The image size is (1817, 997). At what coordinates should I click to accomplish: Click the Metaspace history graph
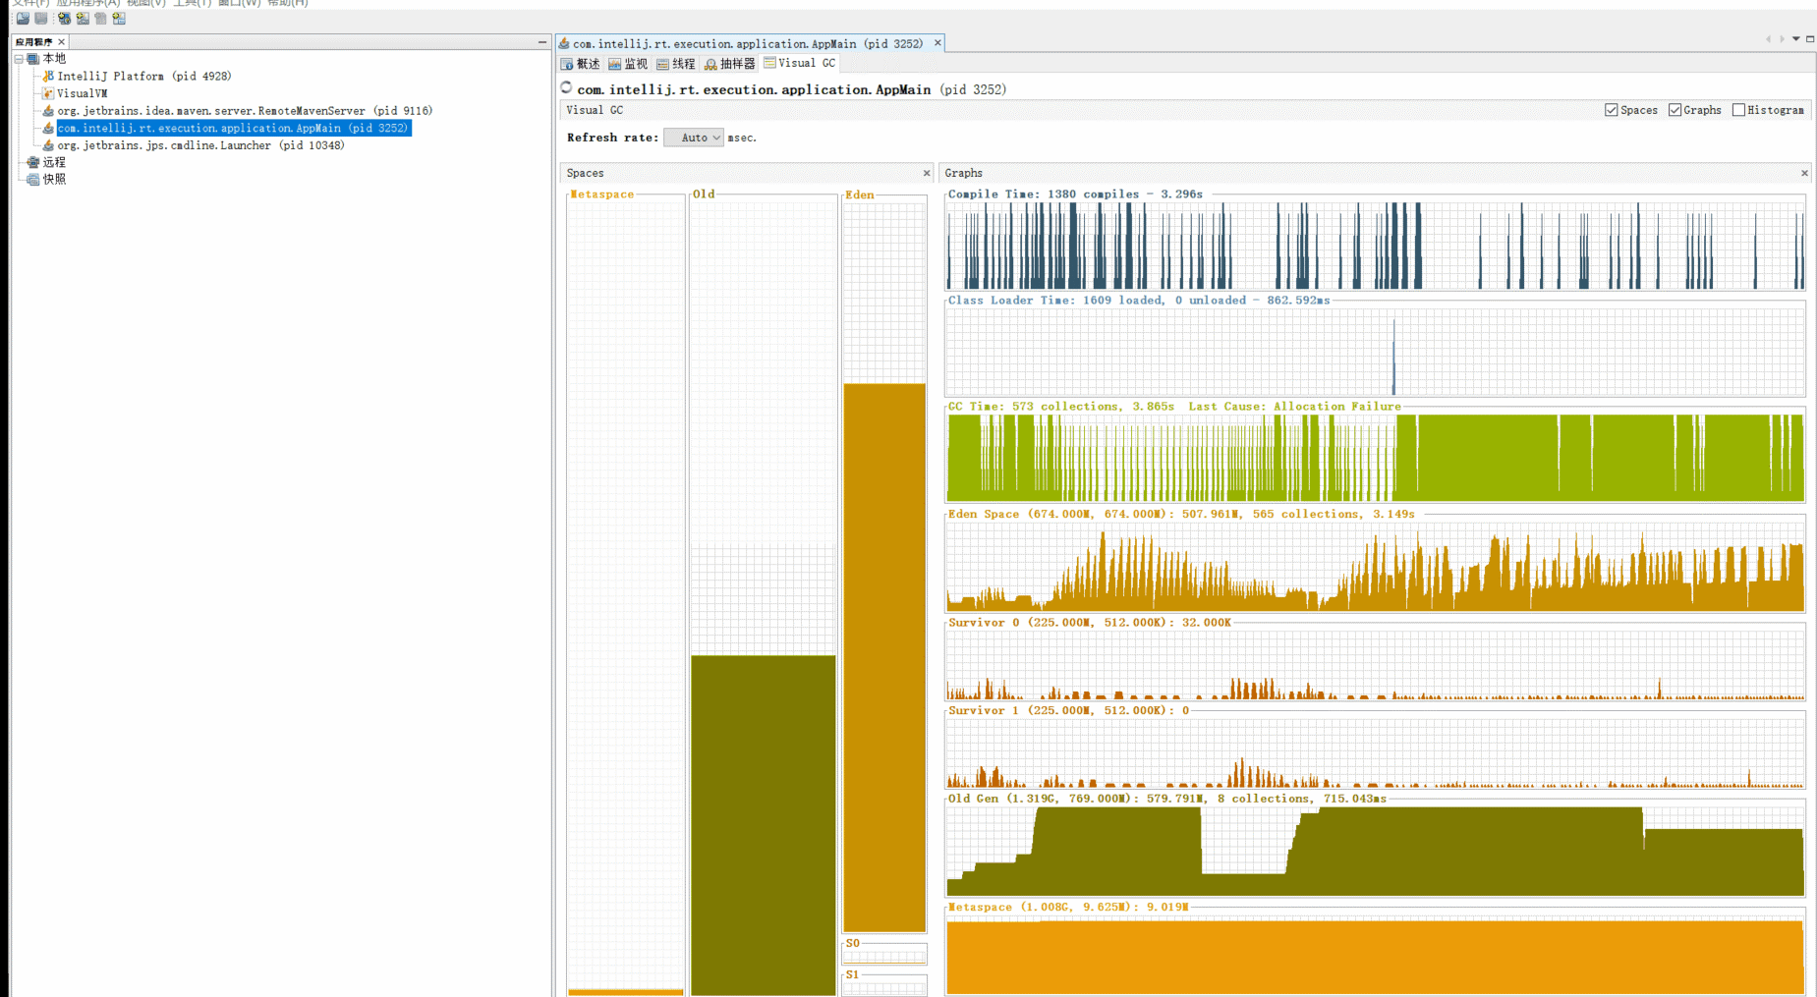[x=1375, y=955]
